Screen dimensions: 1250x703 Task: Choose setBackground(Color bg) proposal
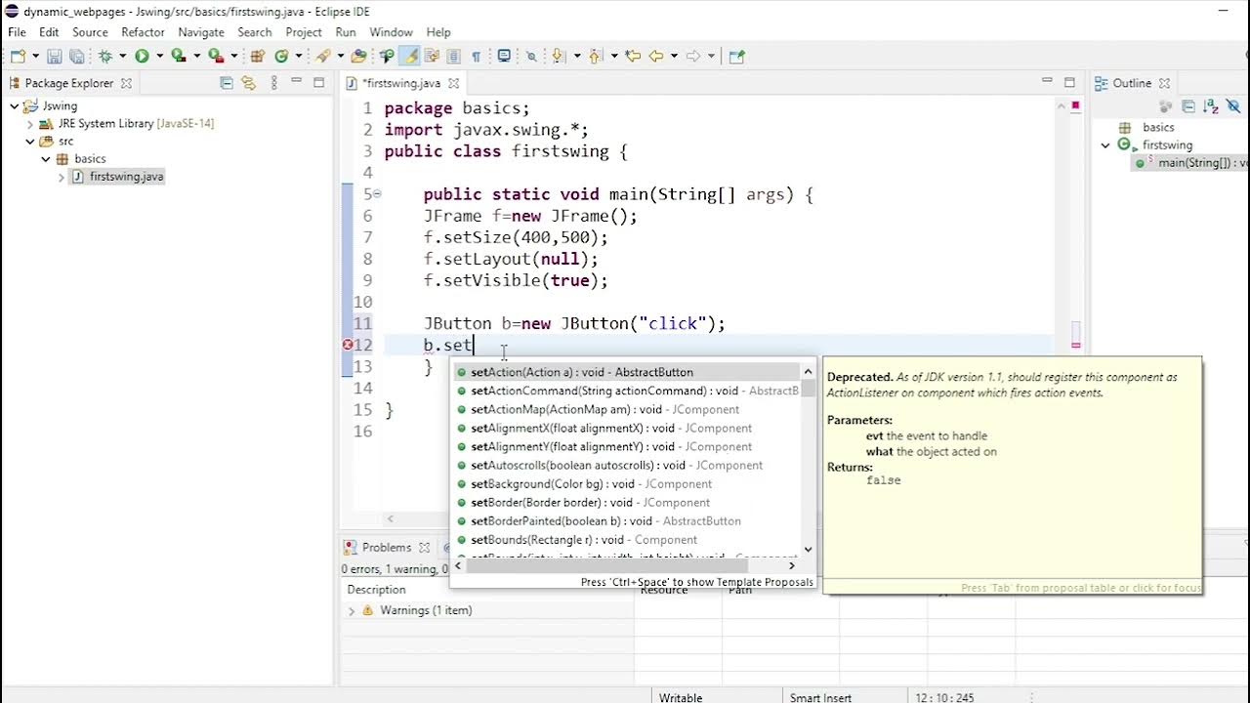625,484
